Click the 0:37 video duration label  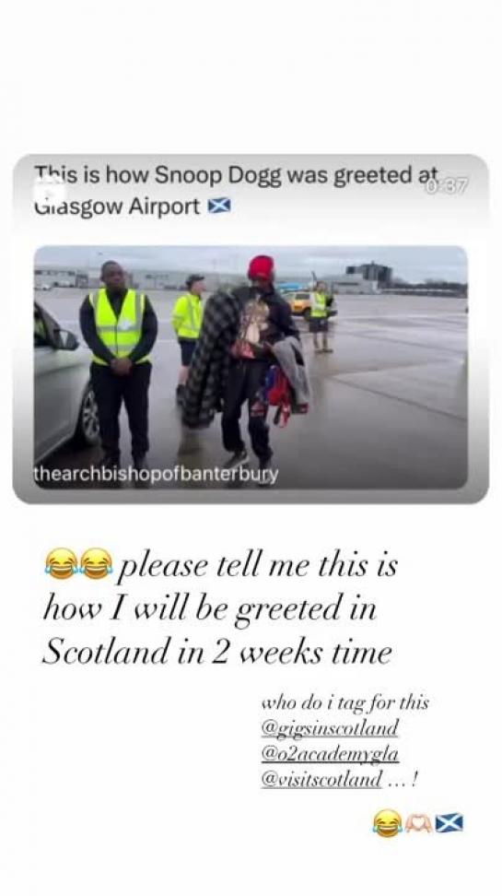(446, 185)
